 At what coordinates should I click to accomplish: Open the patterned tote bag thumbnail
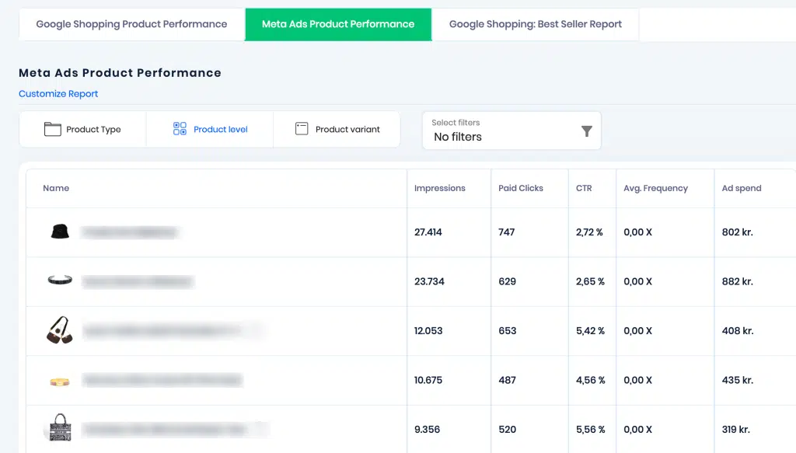[x=60, y=427]
